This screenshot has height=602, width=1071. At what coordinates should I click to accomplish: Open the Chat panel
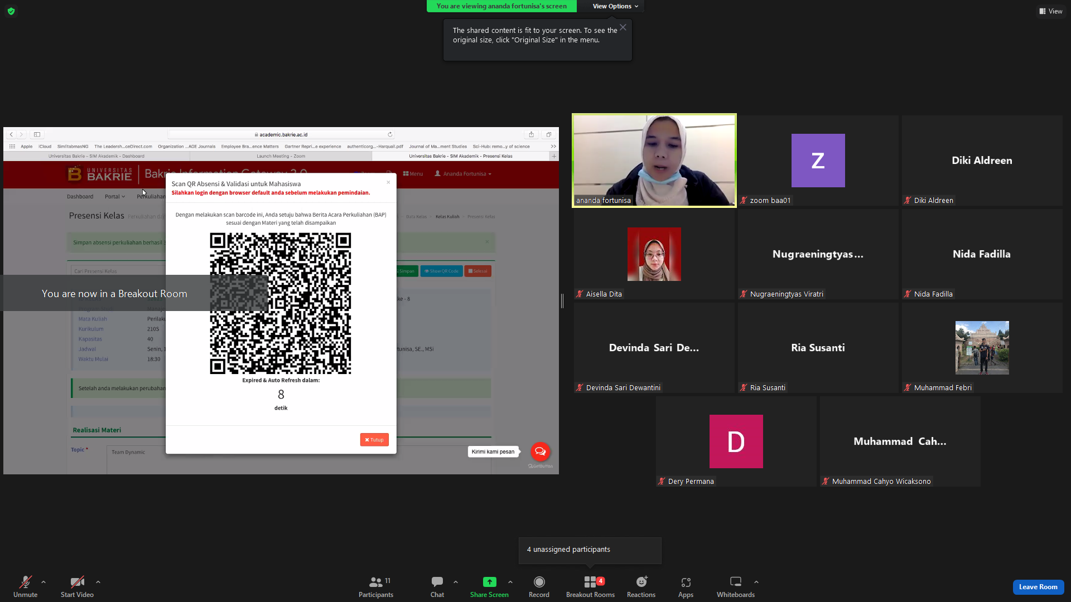(x=437, y=586)
